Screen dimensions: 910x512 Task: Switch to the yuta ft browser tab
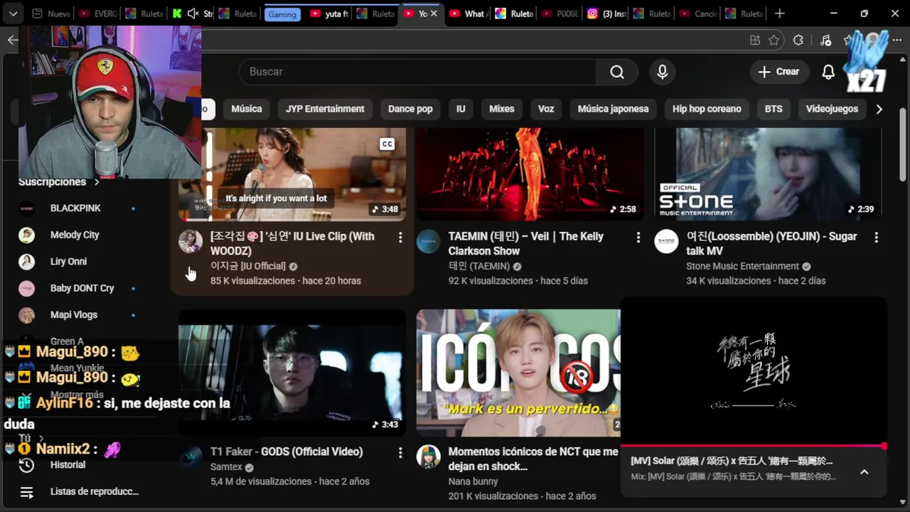click(329, 14)
